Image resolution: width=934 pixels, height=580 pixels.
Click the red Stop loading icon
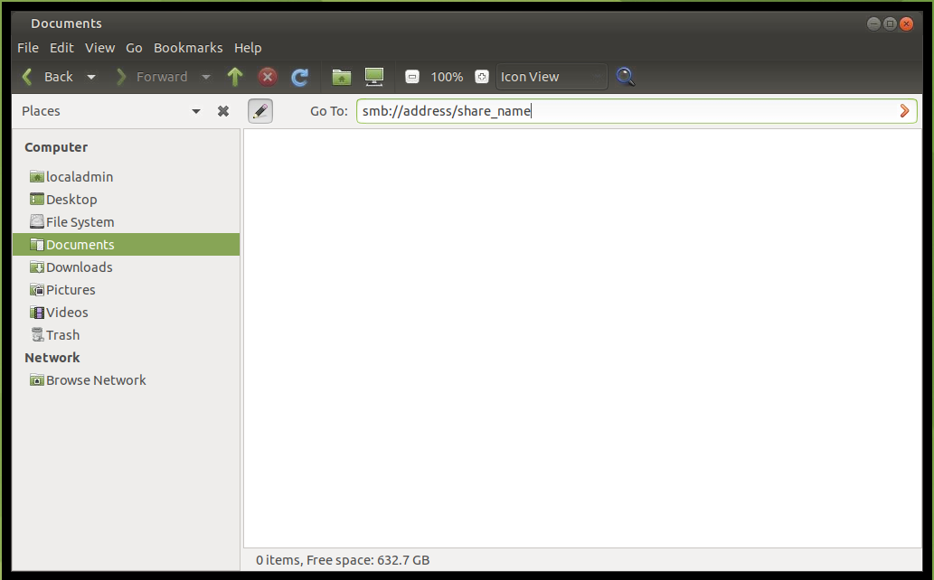[268, 77]
